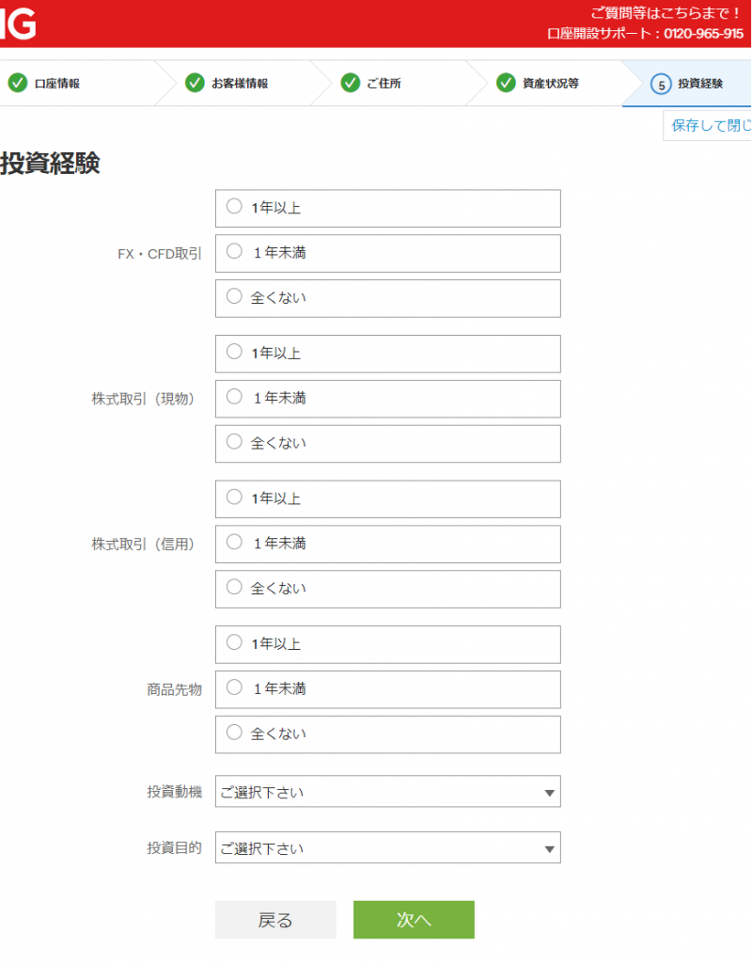752x963 pixels.
Task: Select 全くない for 商品先物
Action: point(388,734)
